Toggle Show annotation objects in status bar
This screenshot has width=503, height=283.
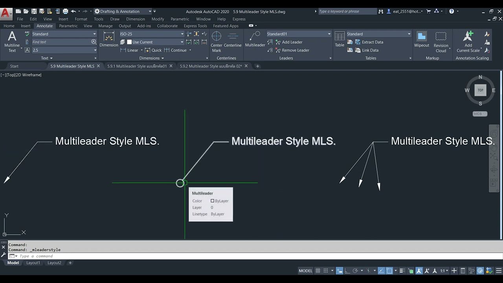[419, 271]
